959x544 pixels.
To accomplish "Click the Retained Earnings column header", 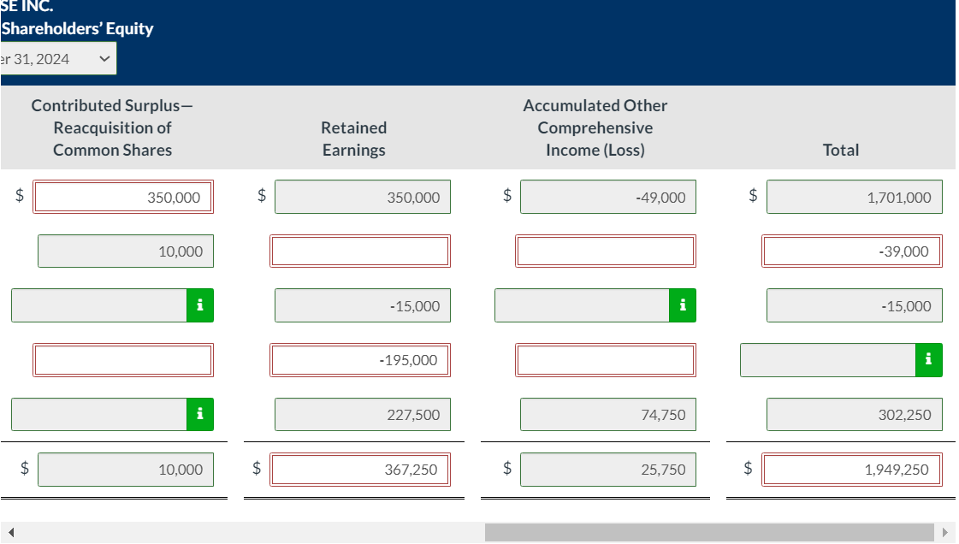I will point(353,139).
